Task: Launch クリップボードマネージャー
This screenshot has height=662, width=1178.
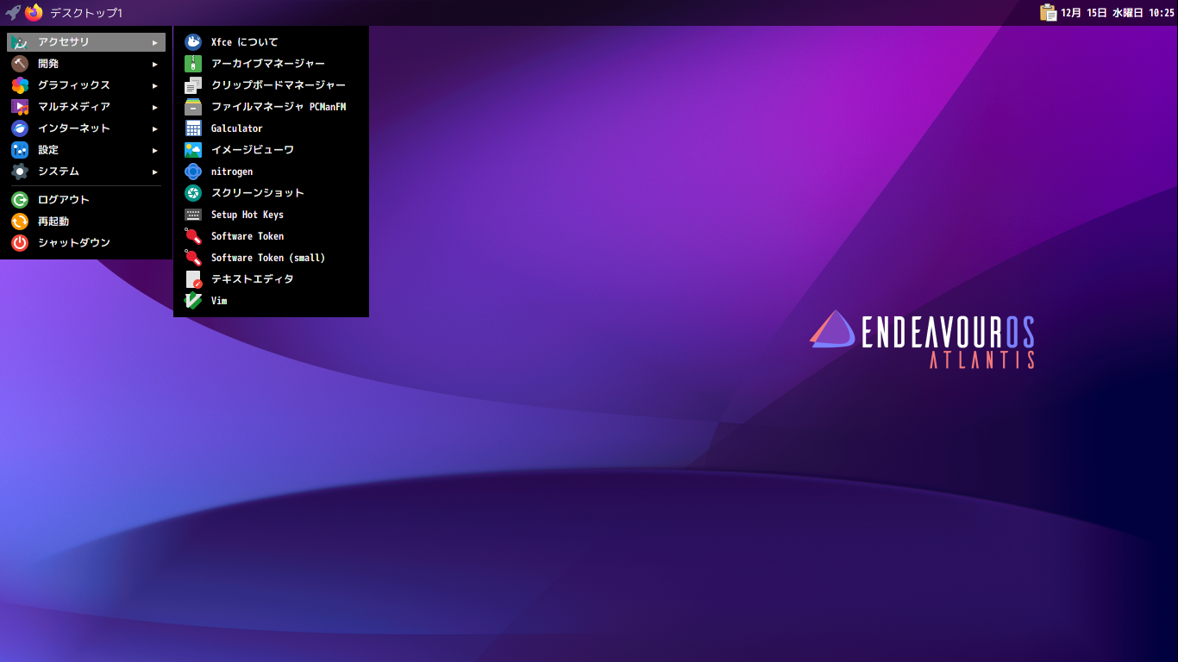Action: (x=271, y=85)
